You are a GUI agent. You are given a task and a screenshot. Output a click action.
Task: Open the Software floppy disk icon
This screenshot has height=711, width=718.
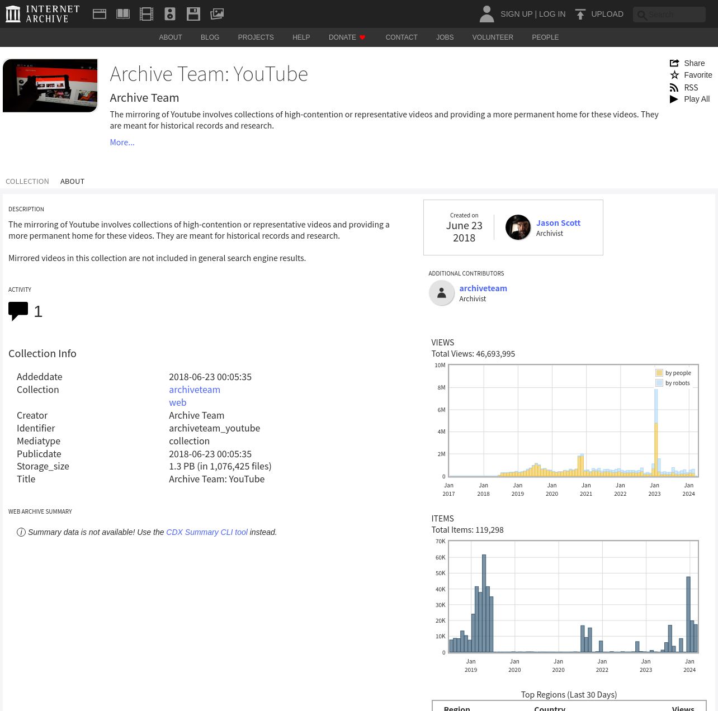pyautogui.click(x=193, y=14)
